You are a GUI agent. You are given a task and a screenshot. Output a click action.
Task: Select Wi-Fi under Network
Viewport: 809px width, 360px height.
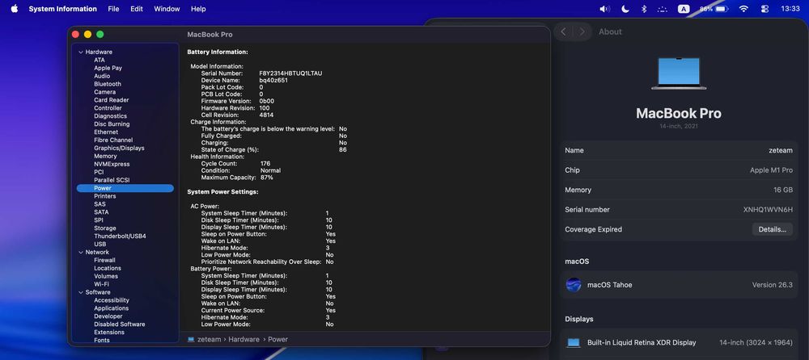[x=101, y=284]
